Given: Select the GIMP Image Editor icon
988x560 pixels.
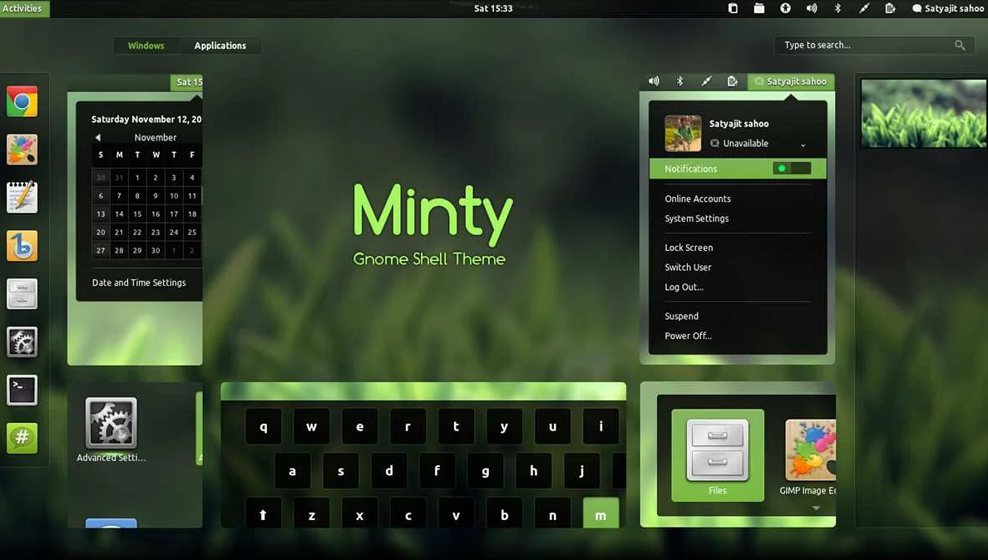Looking at the screenshot, I should coord(809,449).
